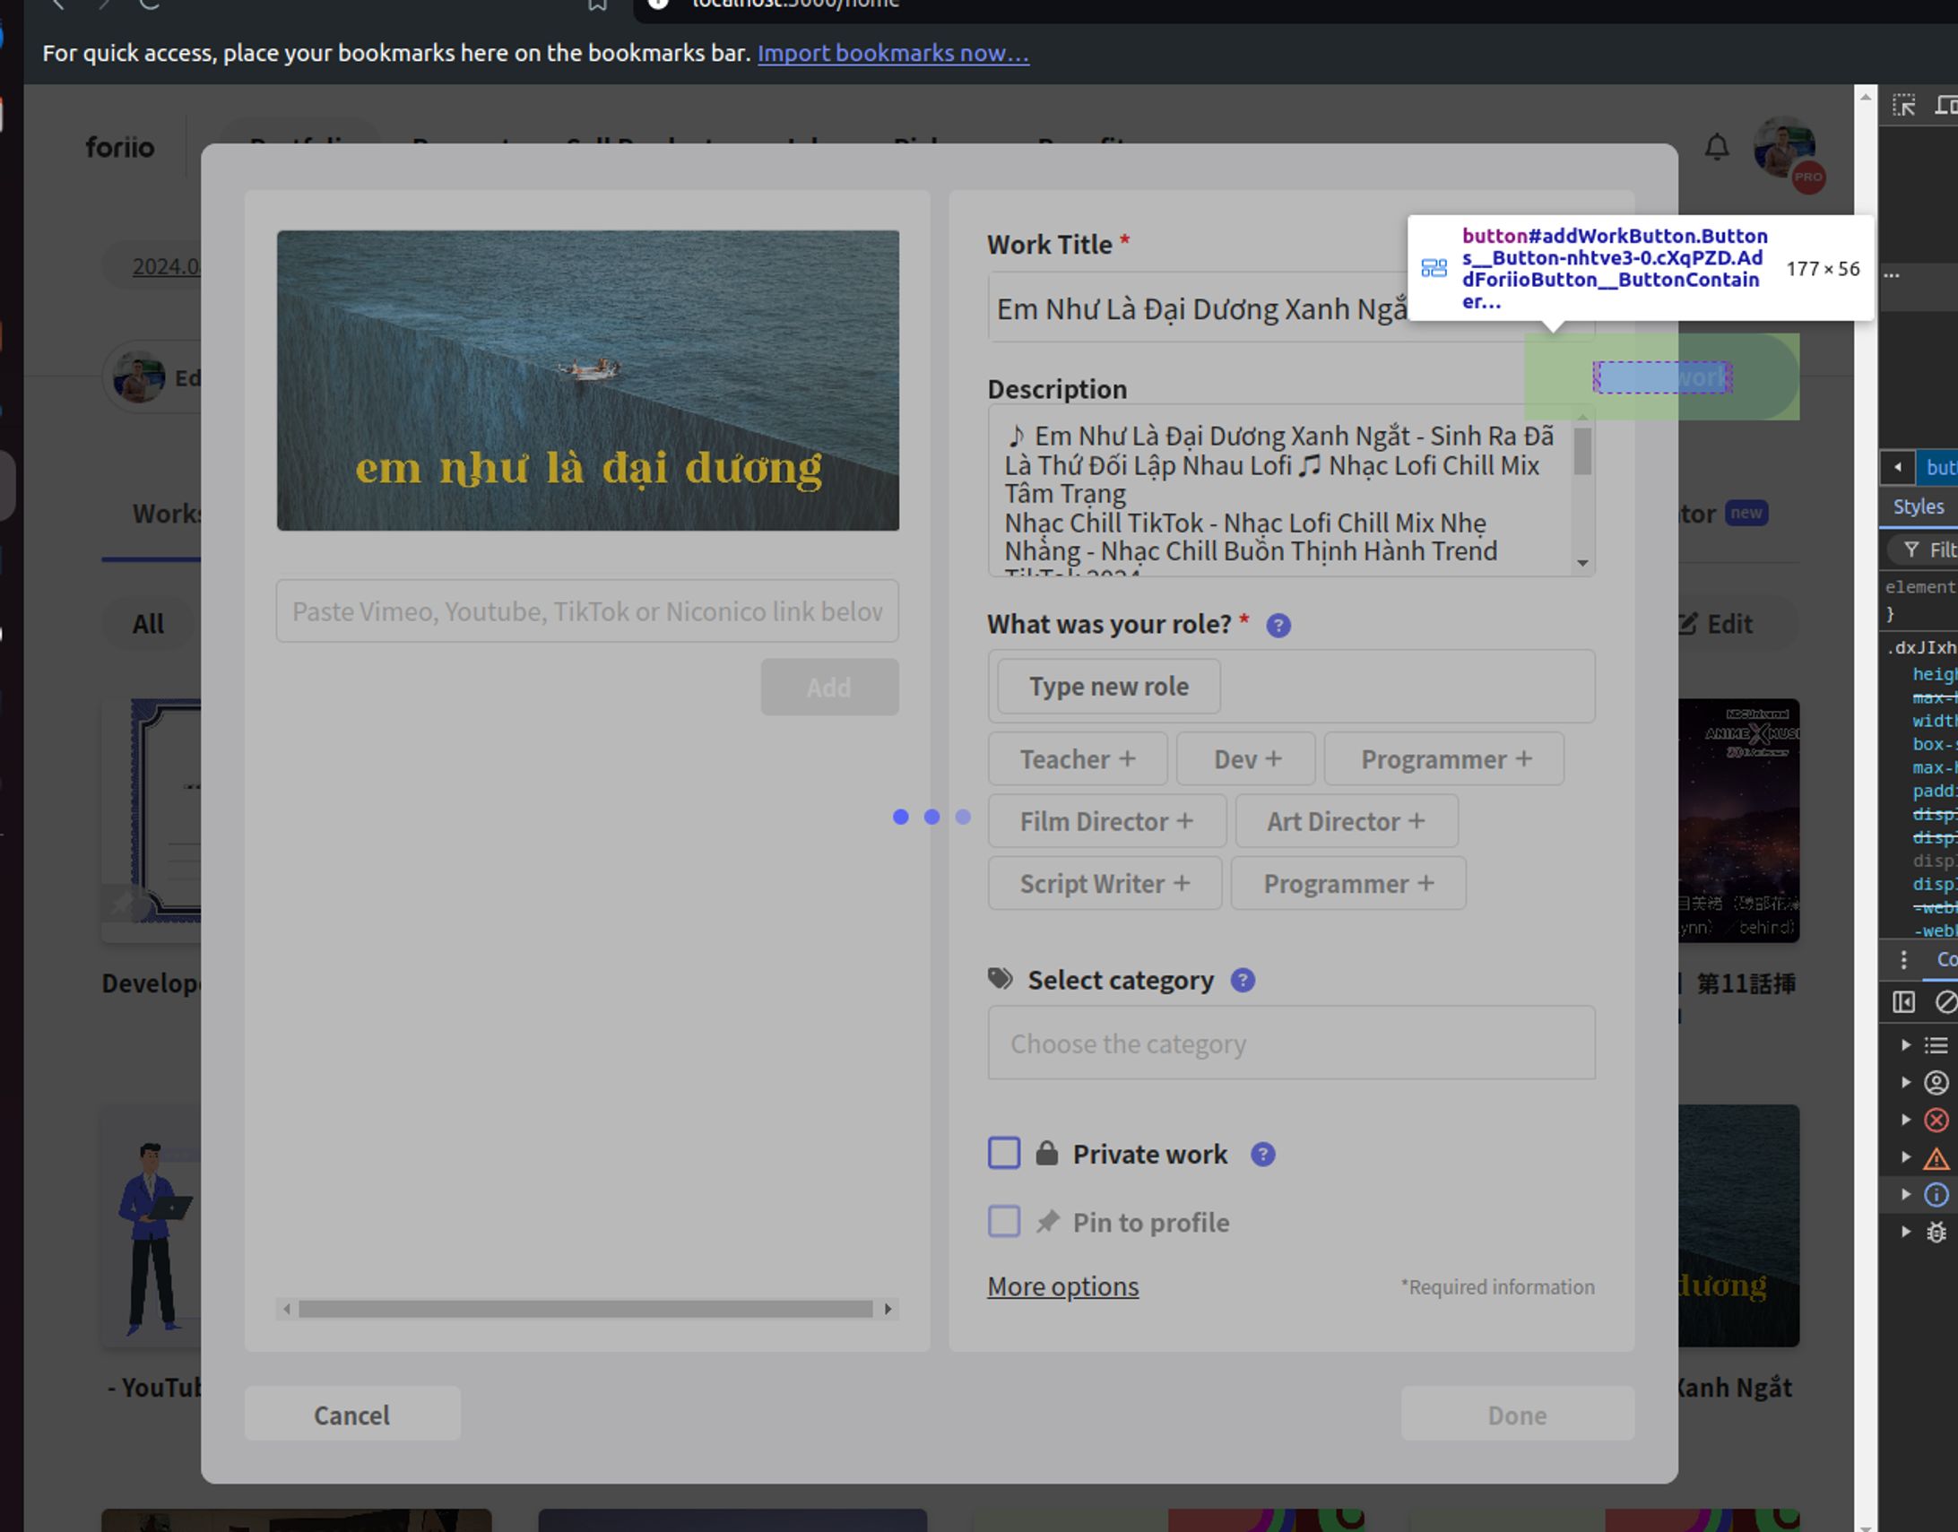Add the Programmer + chip beside Script Writer
Viewport: 1958px width, 1532px height.
(x=1348, y=883)
